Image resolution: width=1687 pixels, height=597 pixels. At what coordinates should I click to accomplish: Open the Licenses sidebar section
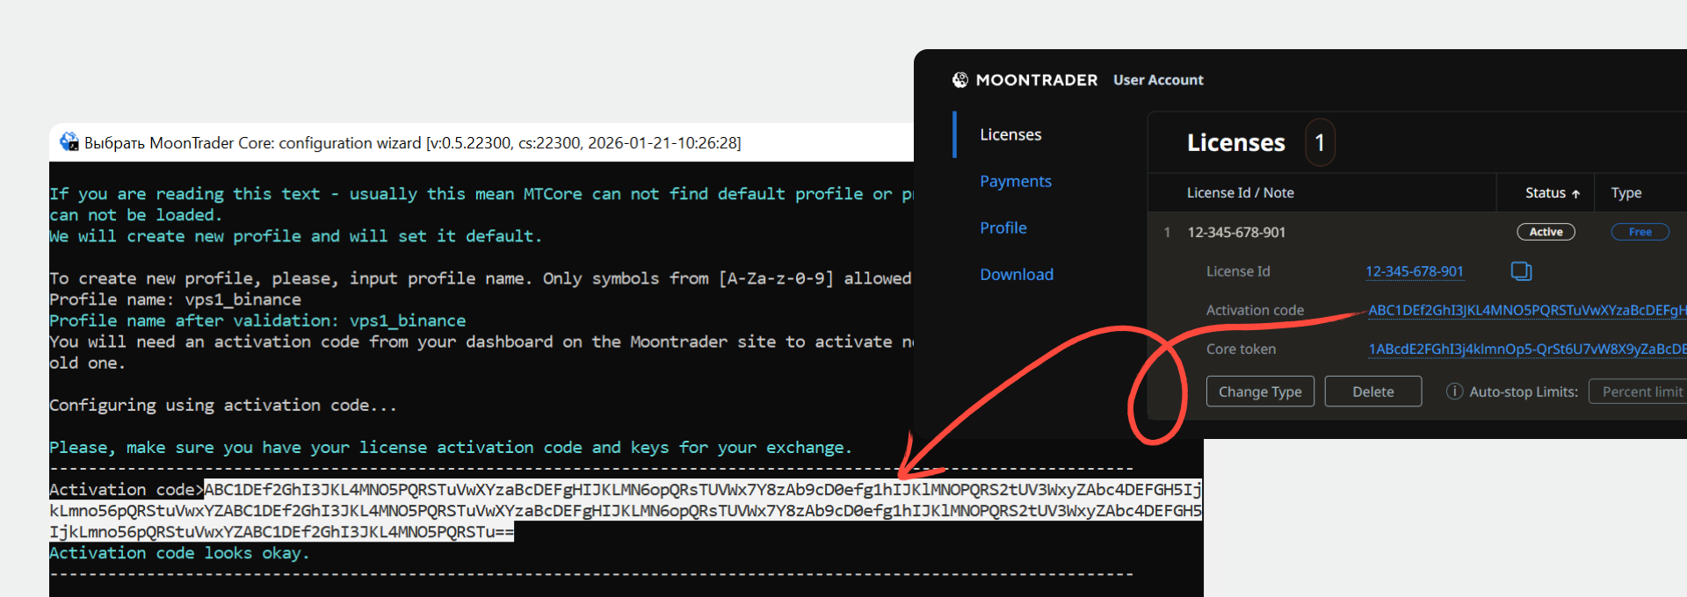(x=1010, y=134)
